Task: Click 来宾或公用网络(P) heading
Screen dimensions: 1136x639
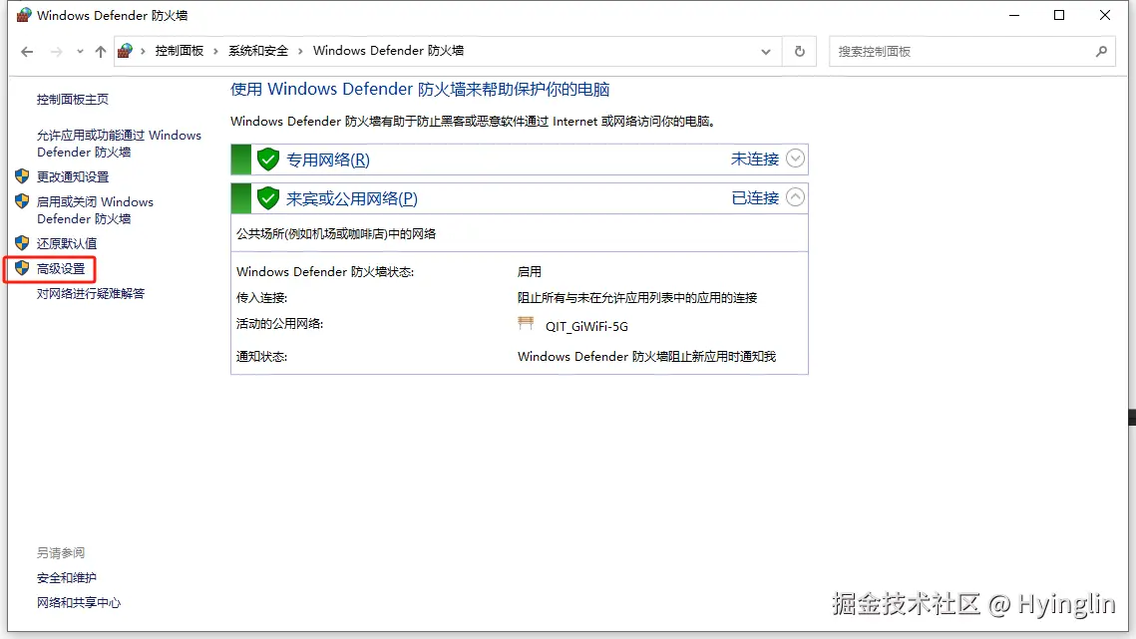Action: pos(351,198)
